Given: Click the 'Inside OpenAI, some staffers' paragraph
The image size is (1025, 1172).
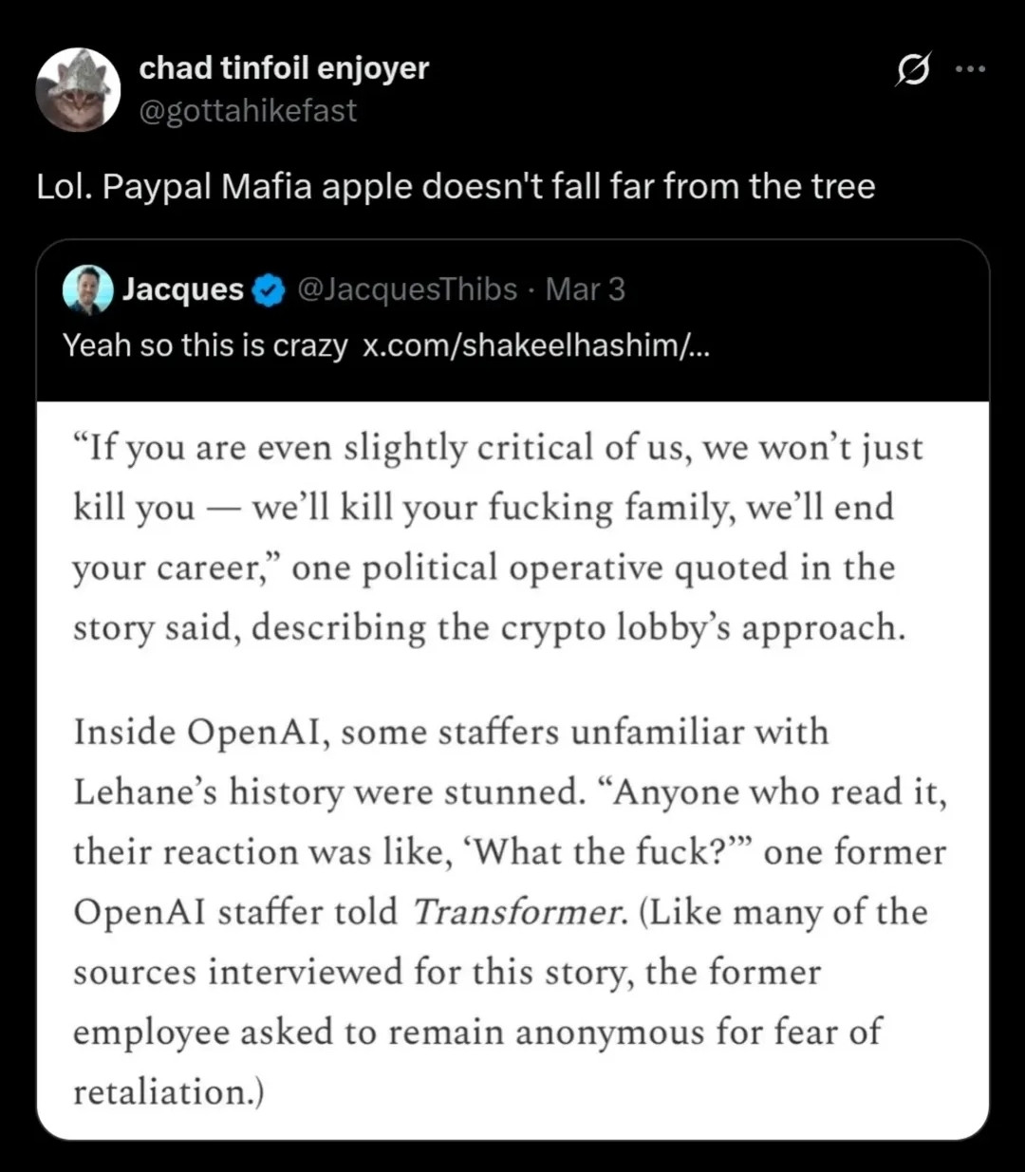Looking at the screenshot, I should point(452,733).
